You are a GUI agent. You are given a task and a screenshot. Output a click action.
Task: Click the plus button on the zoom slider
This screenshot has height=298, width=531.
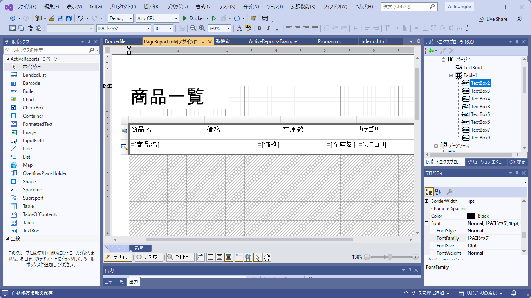415,257
